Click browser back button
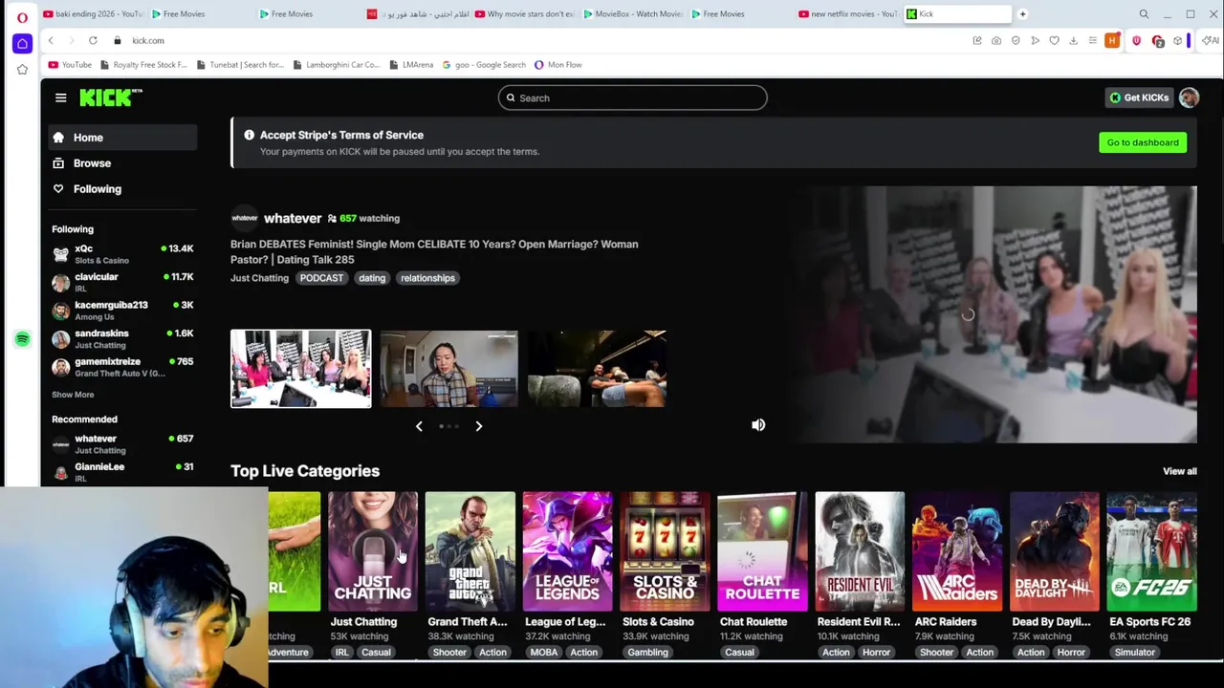Image resolution: width=1224 pixels, height=688 pixels. click(51, 40)
